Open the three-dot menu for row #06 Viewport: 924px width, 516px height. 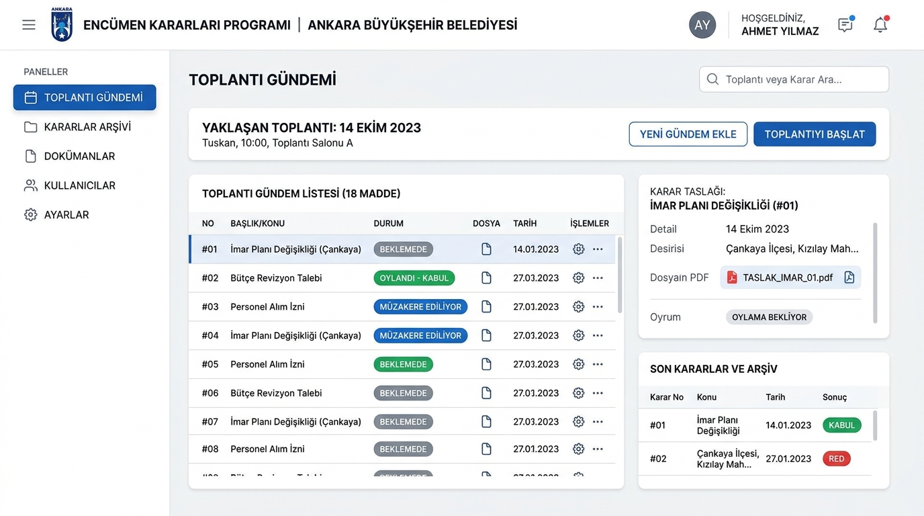598,393
